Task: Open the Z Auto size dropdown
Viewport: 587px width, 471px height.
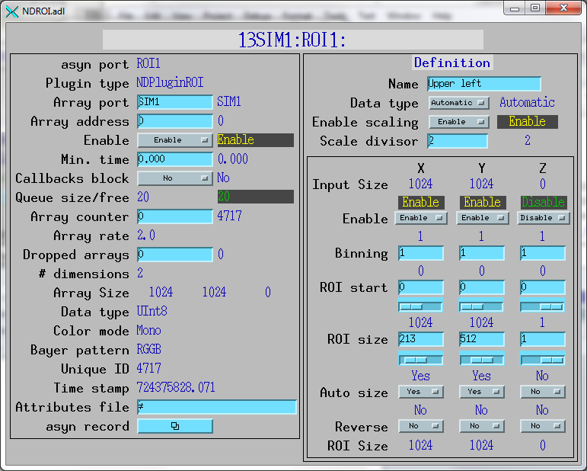Action: point(543,392)
